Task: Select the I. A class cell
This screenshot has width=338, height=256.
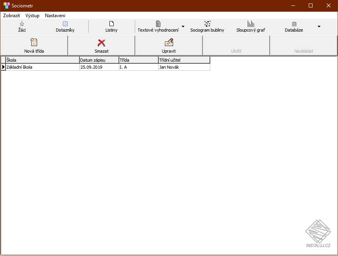Action: click(139, 67)
